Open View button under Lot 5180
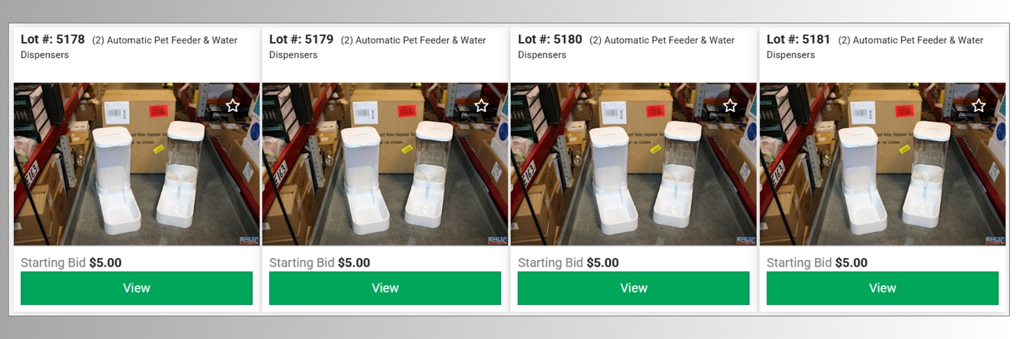This screenshot has height=339, width=1018. 633,288
